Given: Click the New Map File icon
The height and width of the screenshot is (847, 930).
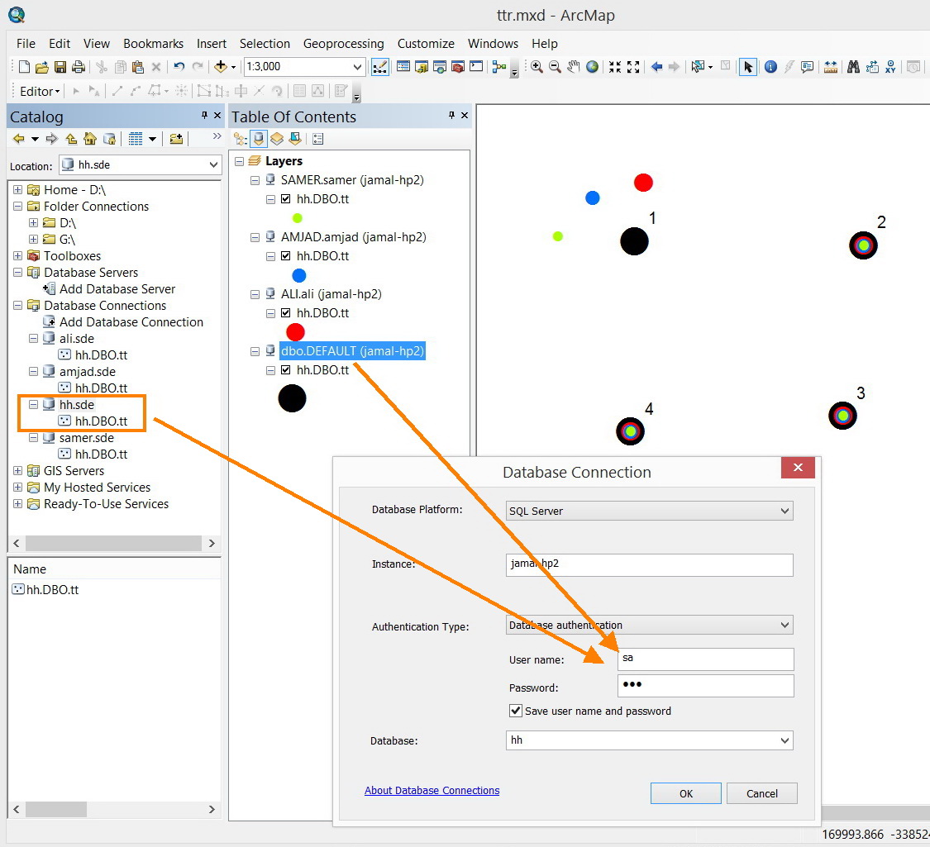Looking at the screenshot, I should click(x=24, y=67).
